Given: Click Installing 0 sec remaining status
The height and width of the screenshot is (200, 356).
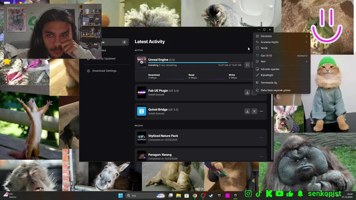Looking at the screenshot, I should tap(162, 65).
